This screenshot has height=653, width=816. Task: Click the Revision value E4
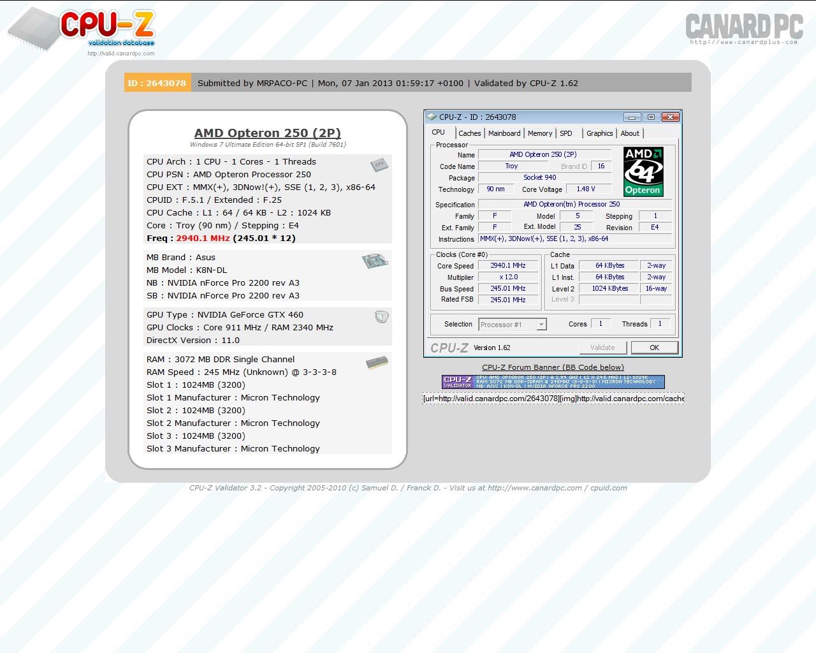click(x=655, y=227)
